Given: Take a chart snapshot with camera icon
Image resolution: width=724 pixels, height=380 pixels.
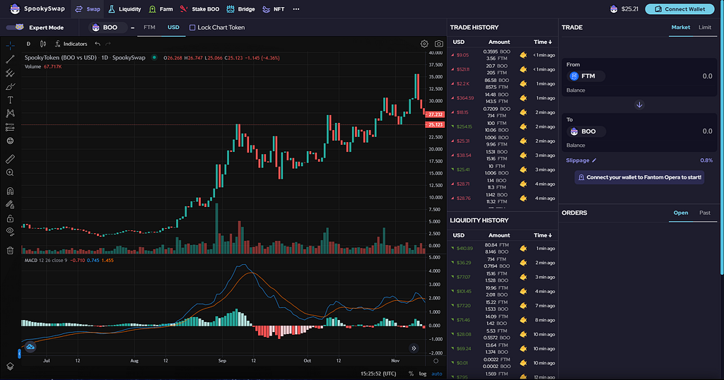Looking at the screenshot, I should click(x=438, y=44).
